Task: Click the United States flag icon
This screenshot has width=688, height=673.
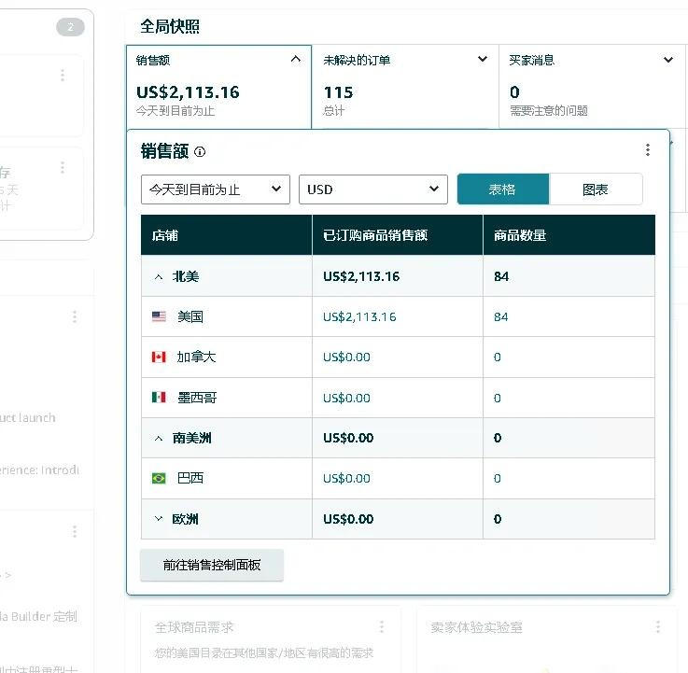Action: point(159,316)
